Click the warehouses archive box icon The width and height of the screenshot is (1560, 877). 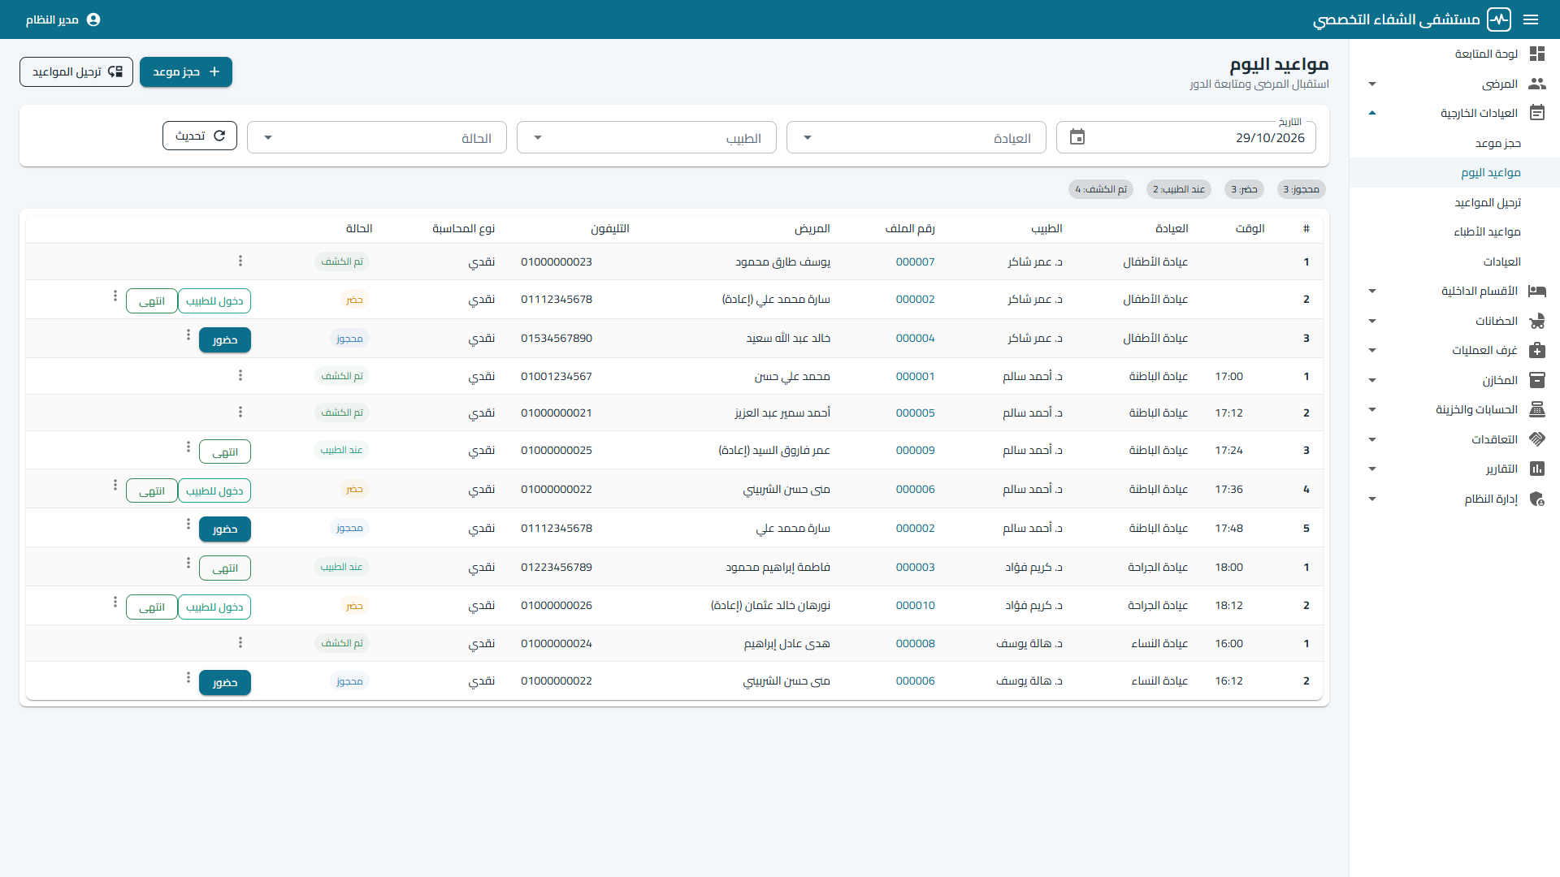click(1537, 380)
